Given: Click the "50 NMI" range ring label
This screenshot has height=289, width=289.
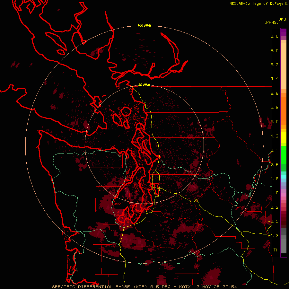Looking at the screenshot, I should click(x=144, y=85).
